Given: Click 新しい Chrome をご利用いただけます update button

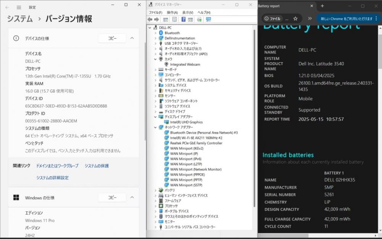Looking at the screenshot, I should 346,18.
